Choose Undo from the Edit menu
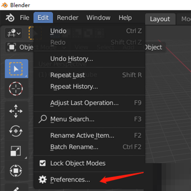The image size is (191, 191). tap(89, 31)
